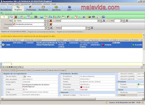Collapse the Varios section
145x105 pixels.
[117, 90]
